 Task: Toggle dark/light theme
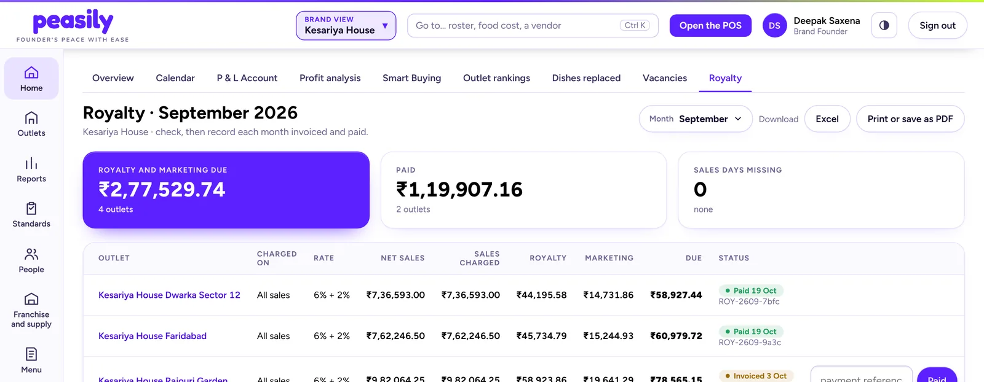click(884, 26)
